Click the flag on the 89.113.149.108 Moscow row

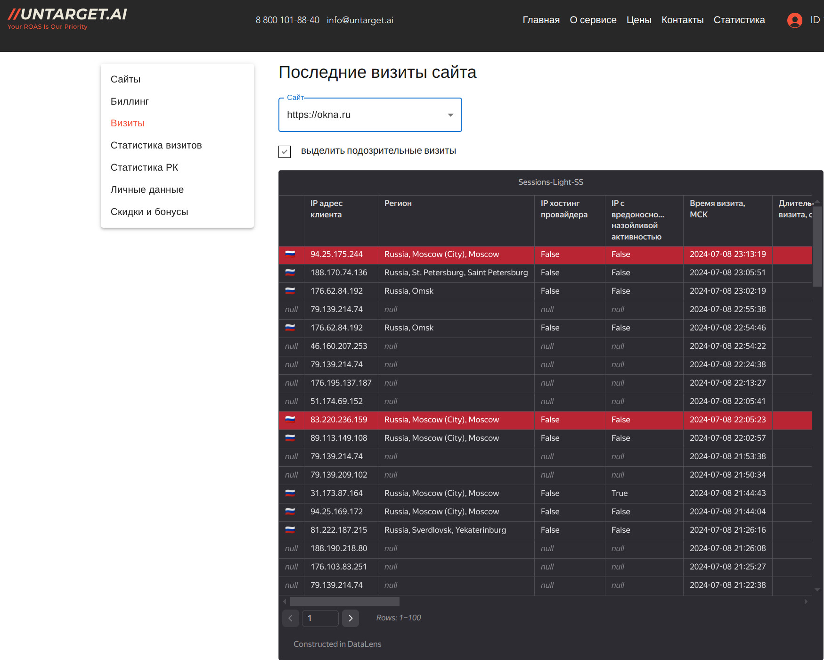291,438
